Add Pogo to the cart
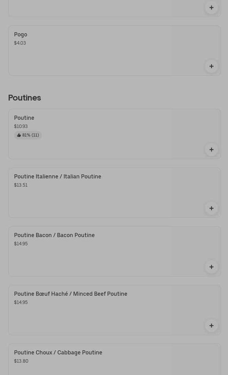This screenshot has width=228, height=375. [211, 66]
